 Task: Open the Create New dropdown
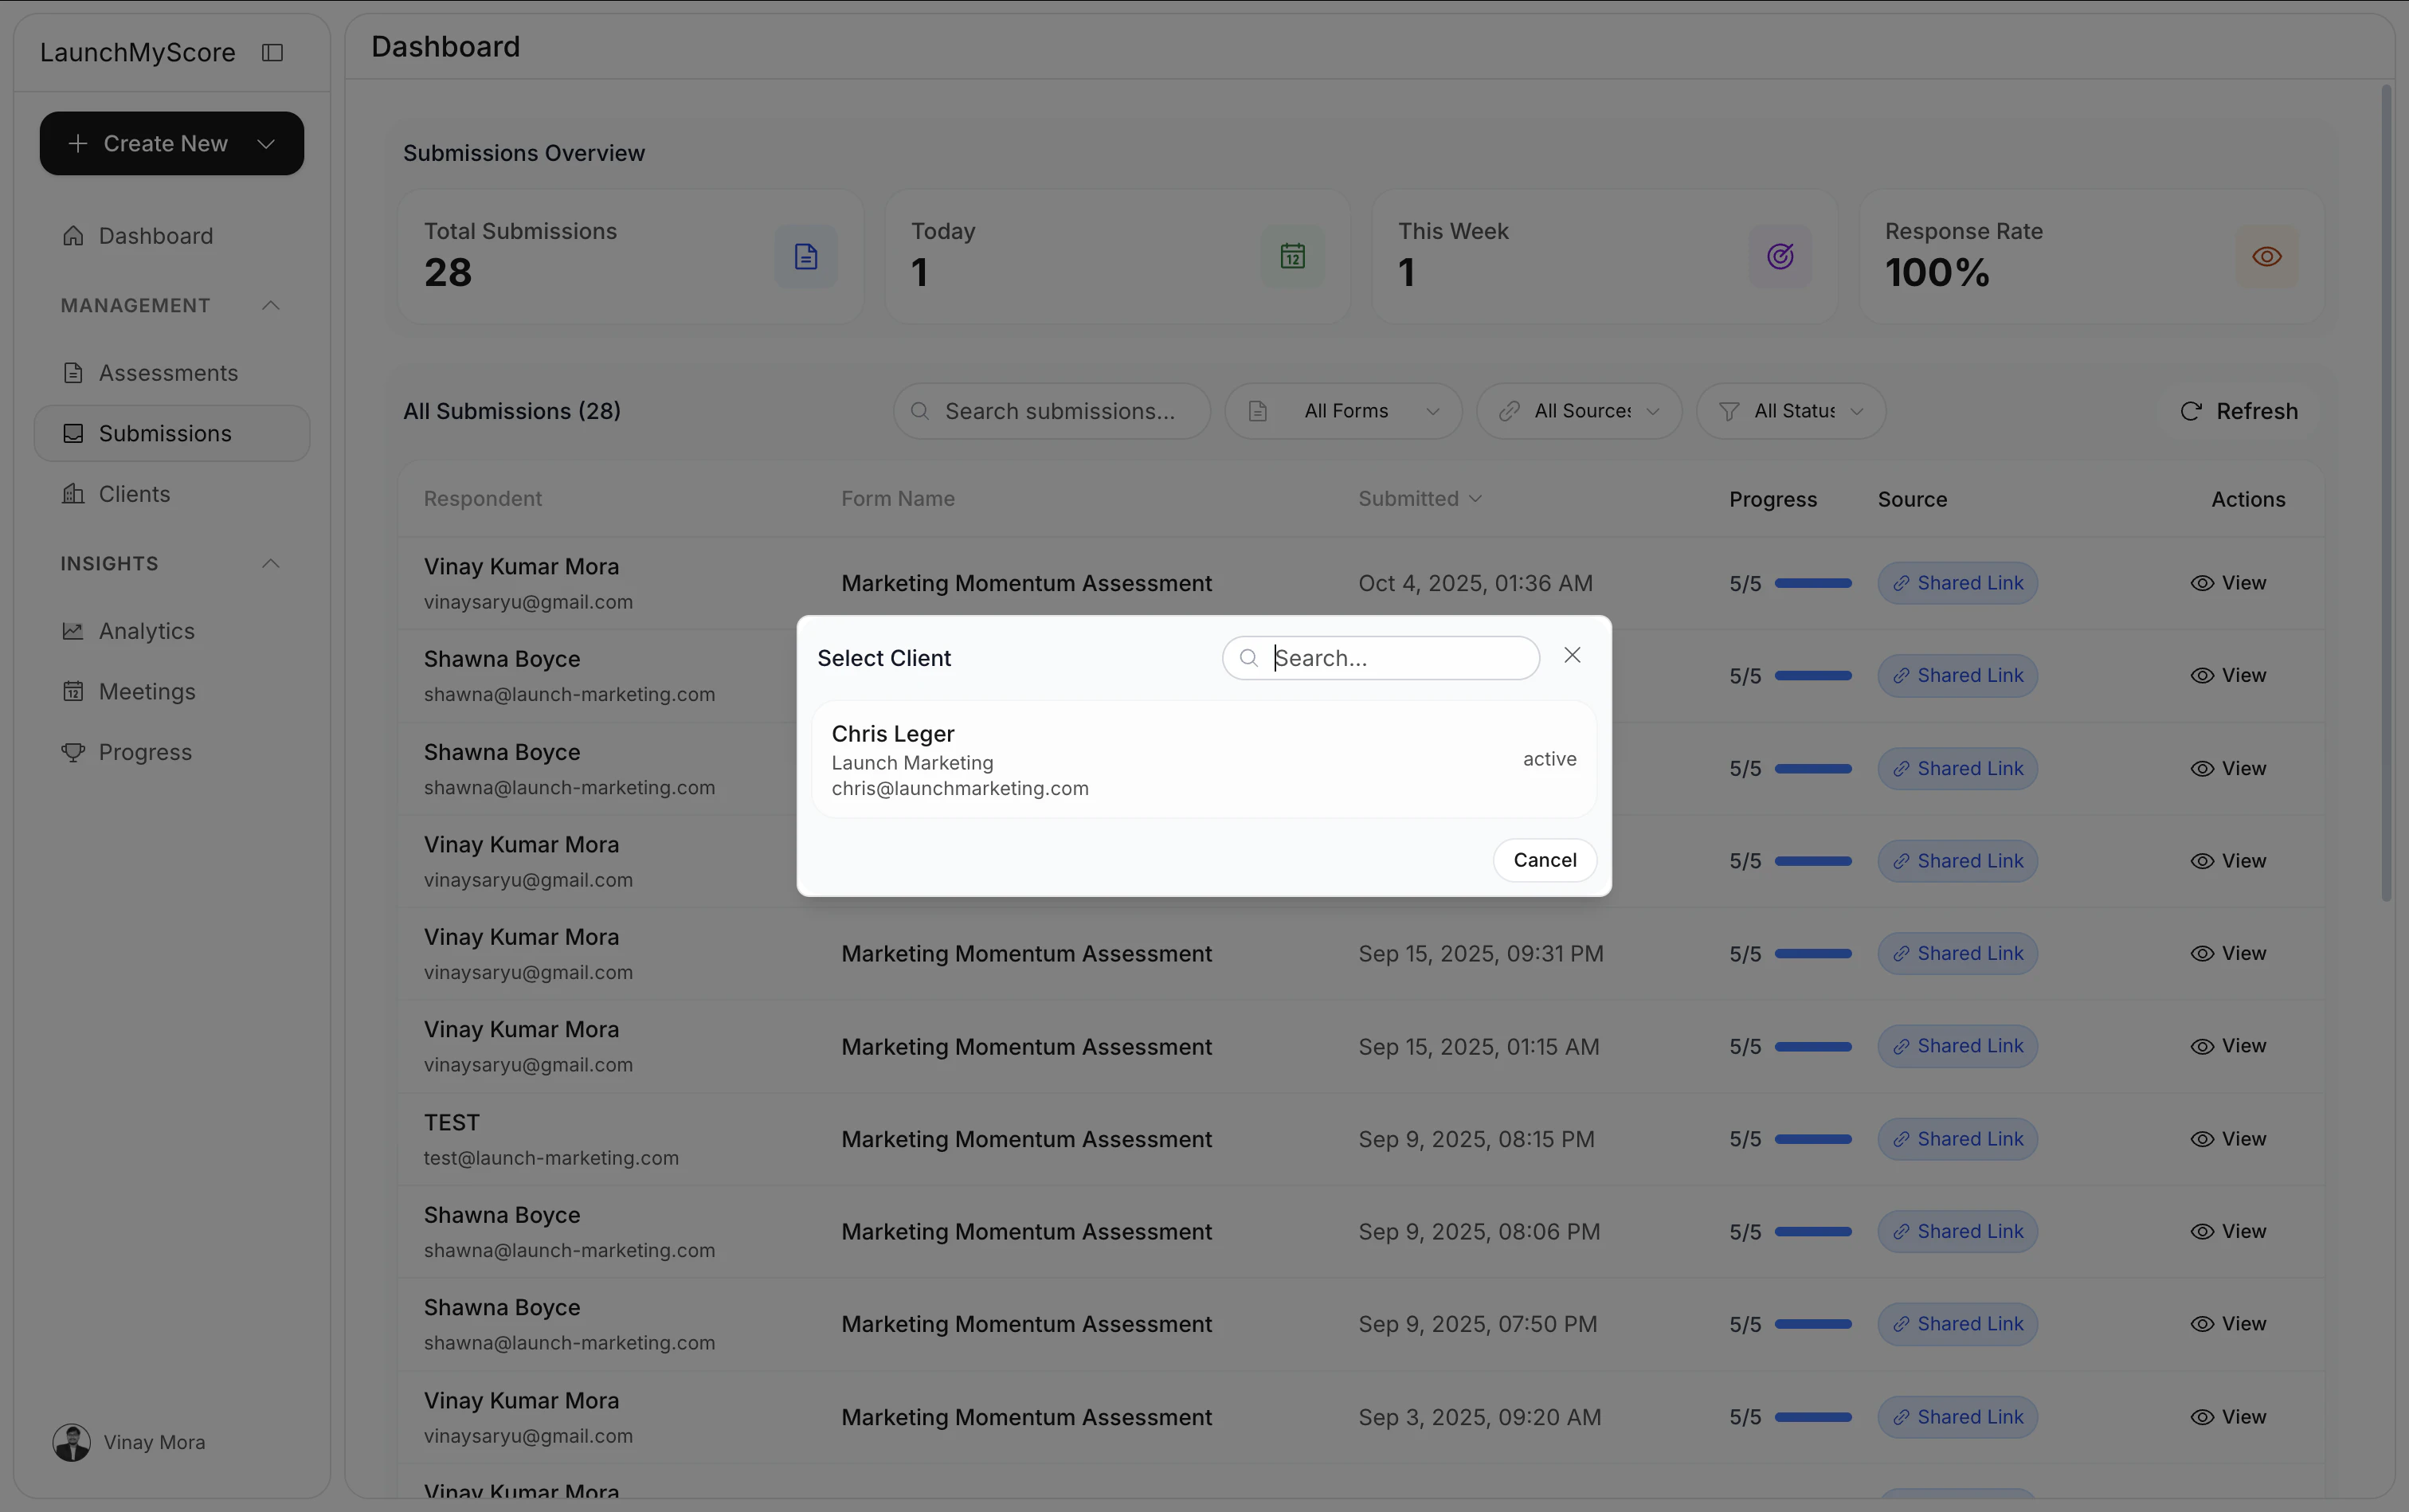pos(172,143)
